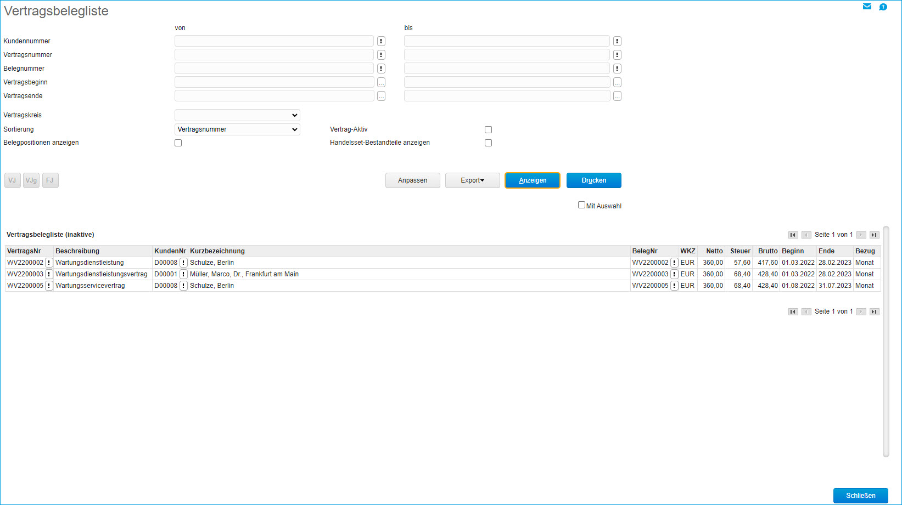Click the mail envelope icon at top right

point(867,7)
